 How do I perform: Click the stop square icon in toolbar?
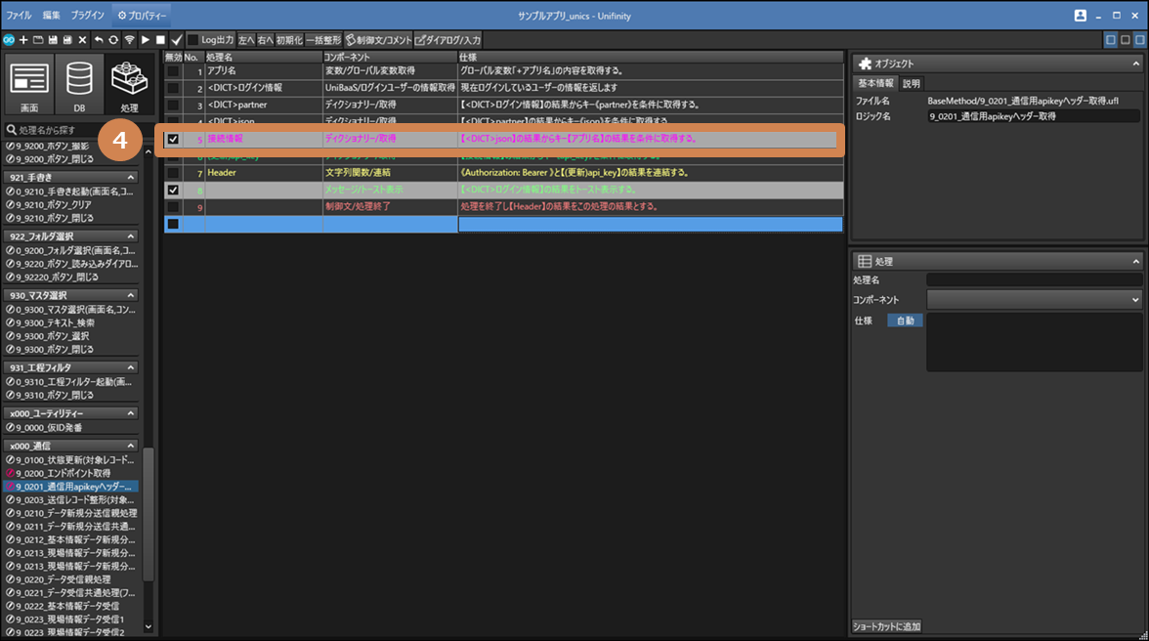(160, 40)
